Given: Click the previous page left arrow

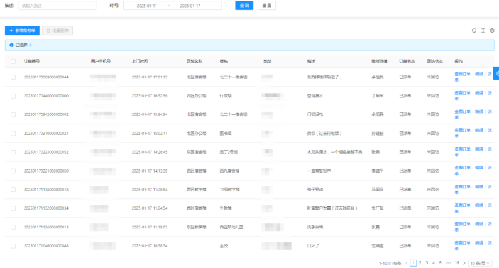Looking at the screenshot, I should pos(406,262).
